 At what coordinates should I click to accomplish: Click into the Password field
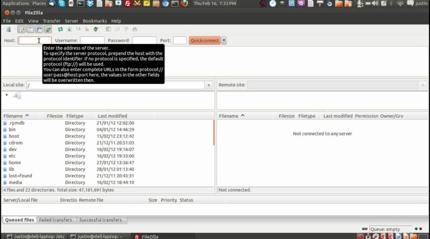click(144, 40)
